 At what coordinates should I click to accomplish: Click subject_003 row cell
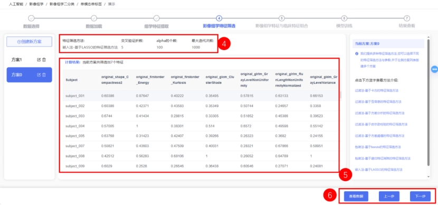[x=75, y=116]
